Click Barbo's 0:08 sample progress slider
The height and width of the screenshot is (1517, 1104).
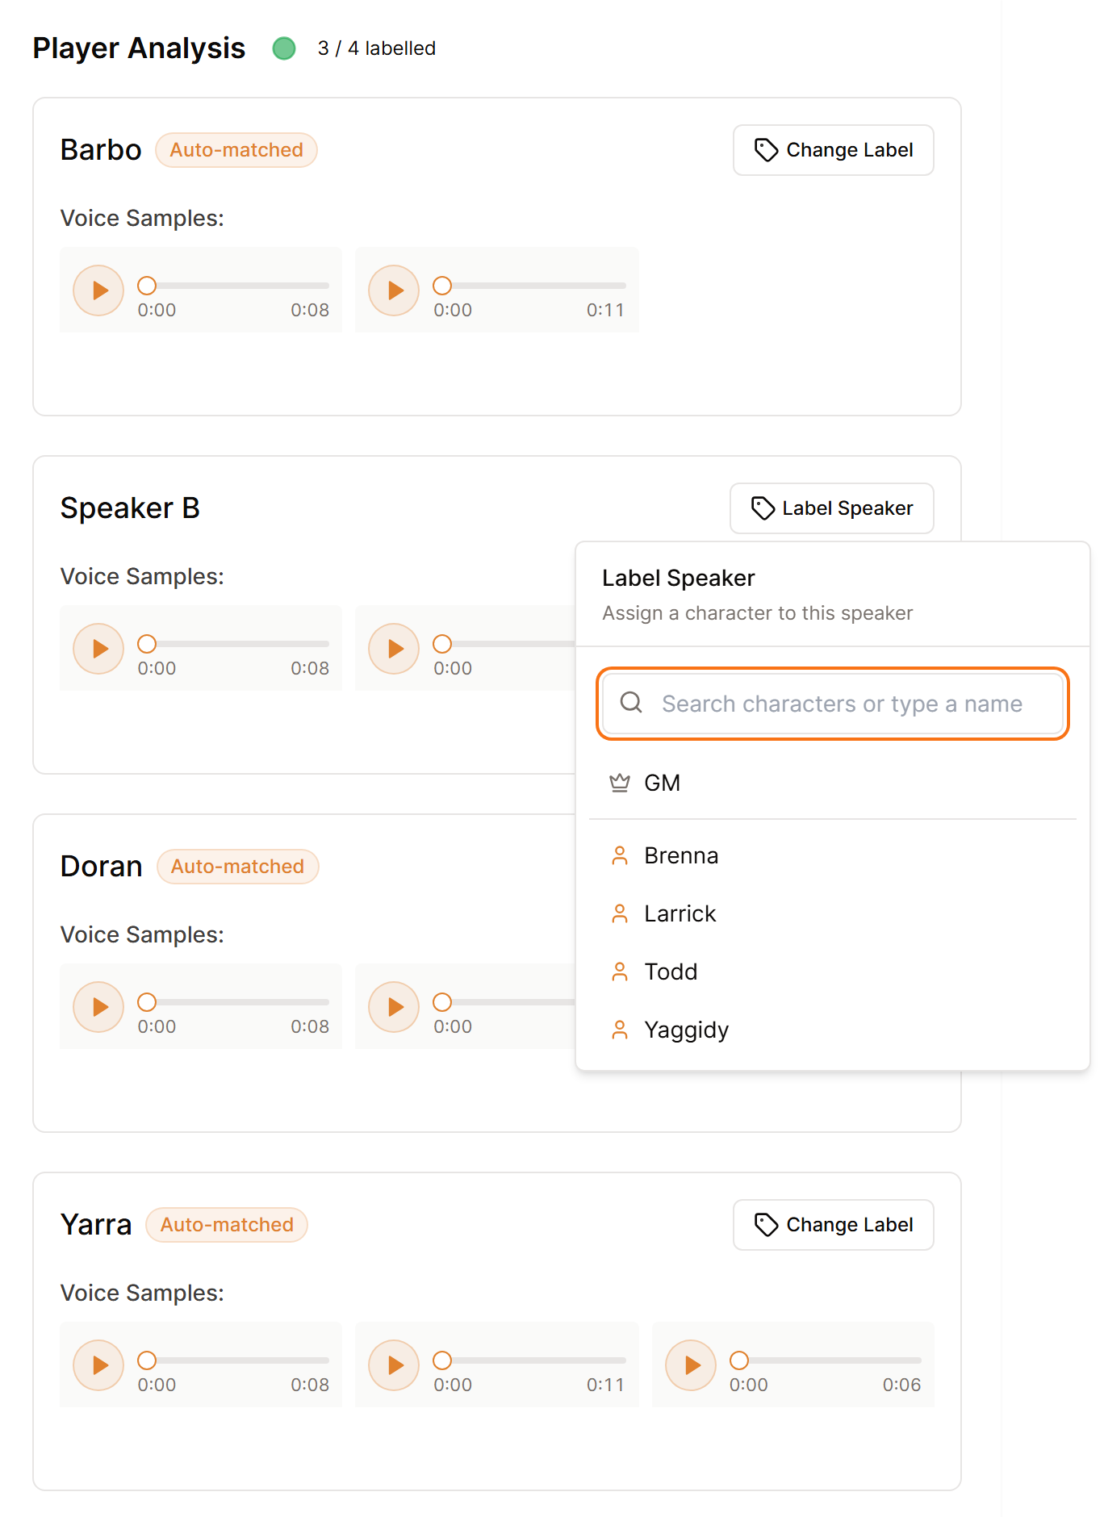click(x=233, y=286)
